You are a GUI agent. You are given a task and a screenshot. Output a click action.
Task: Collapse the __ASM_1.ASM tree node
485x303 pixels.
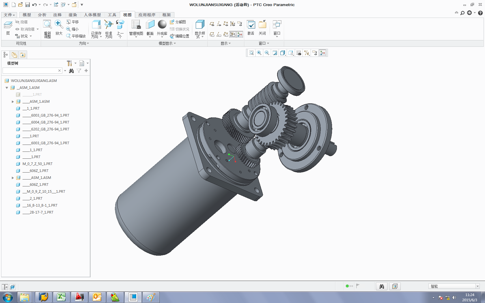click(x=7, y=88)
